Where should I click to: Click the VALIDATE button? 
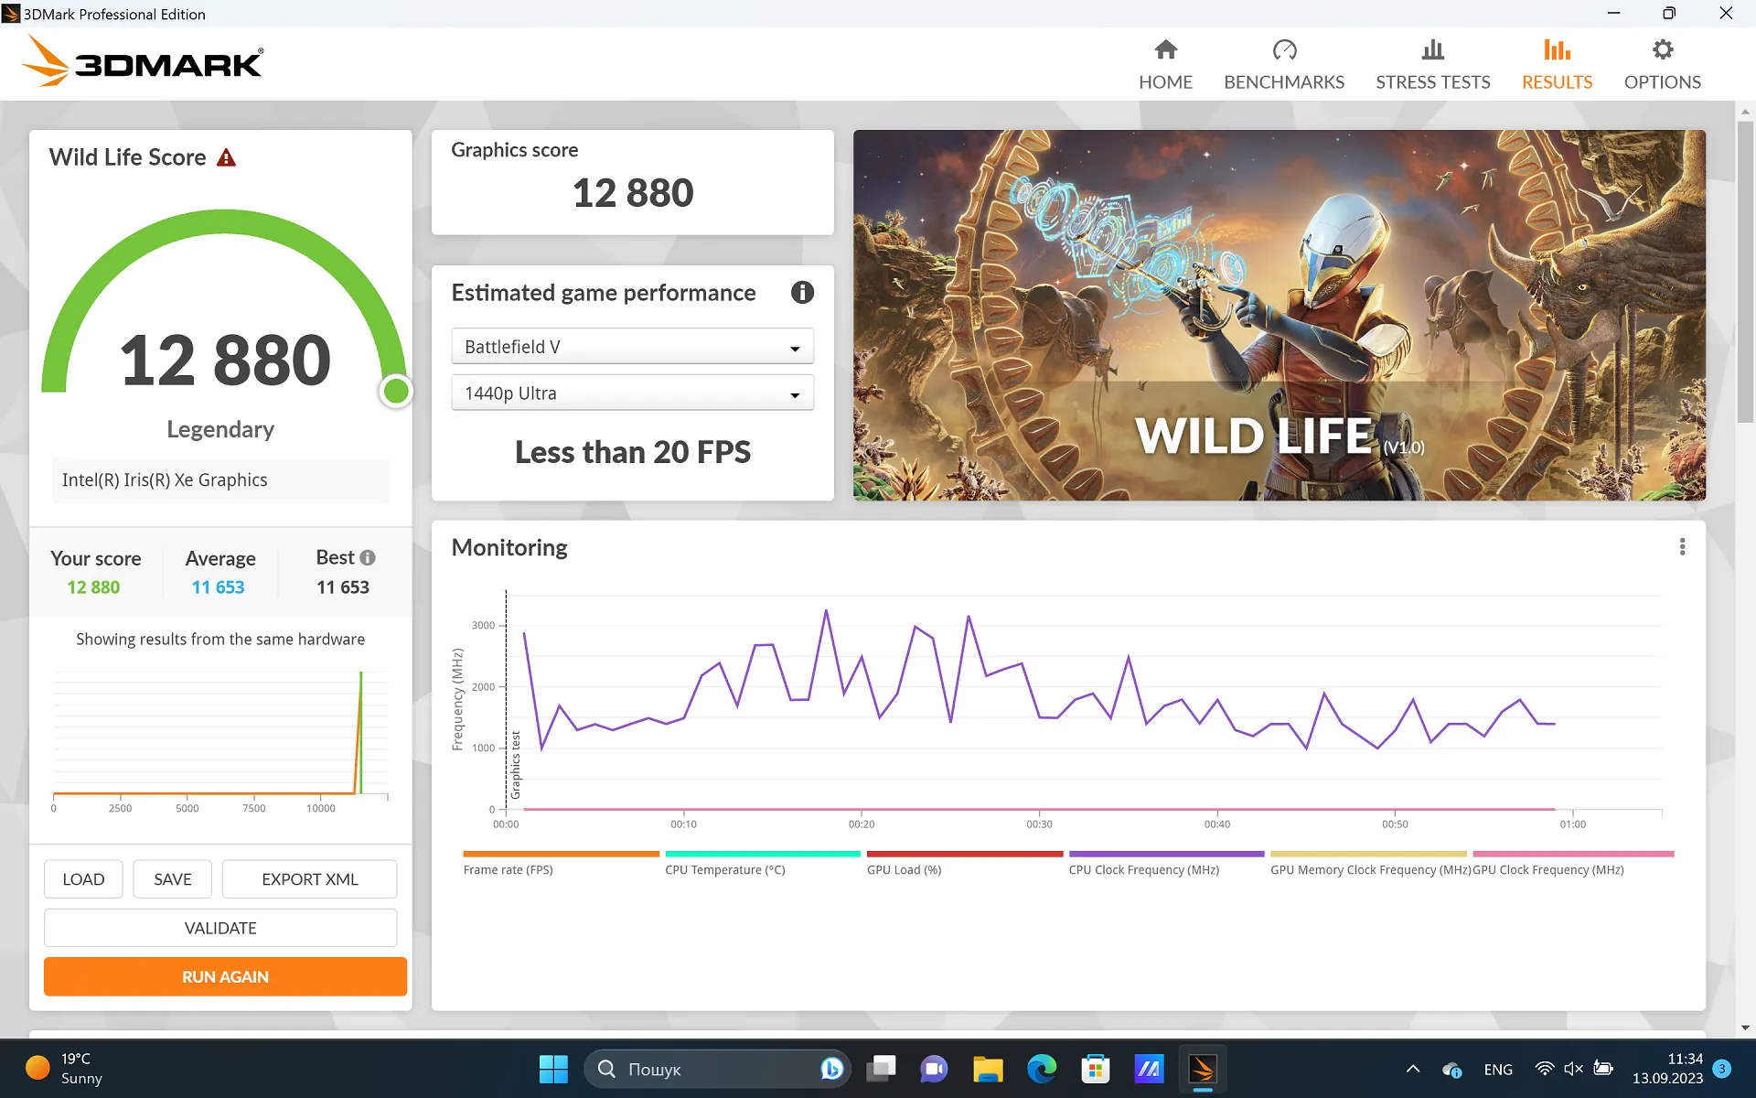coord(220,928)
